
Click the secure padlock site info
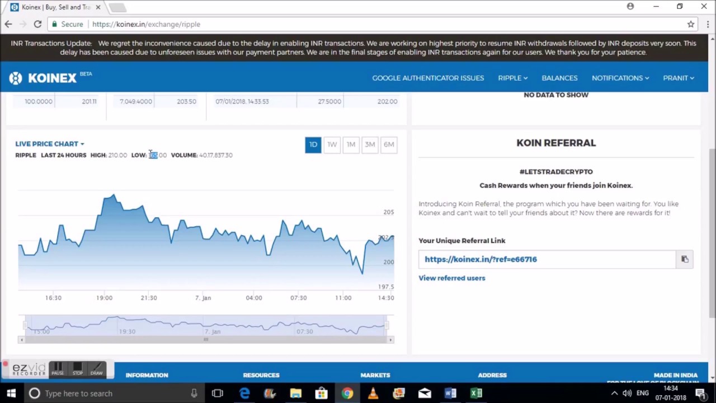[67, 24]
